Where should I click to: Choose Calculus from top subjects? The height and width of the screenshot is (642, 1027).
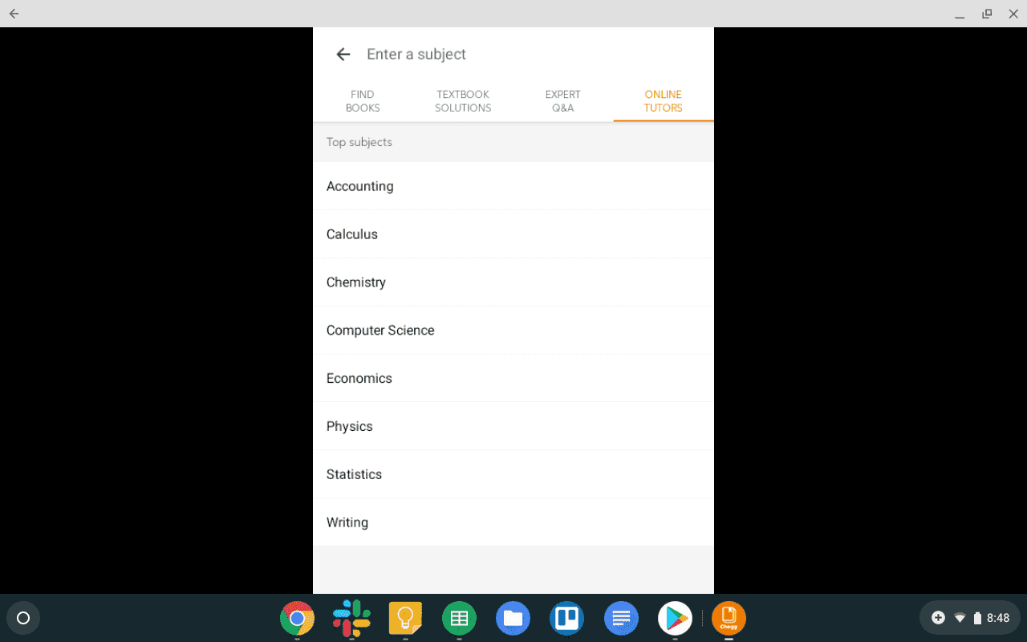coord(352,234)
